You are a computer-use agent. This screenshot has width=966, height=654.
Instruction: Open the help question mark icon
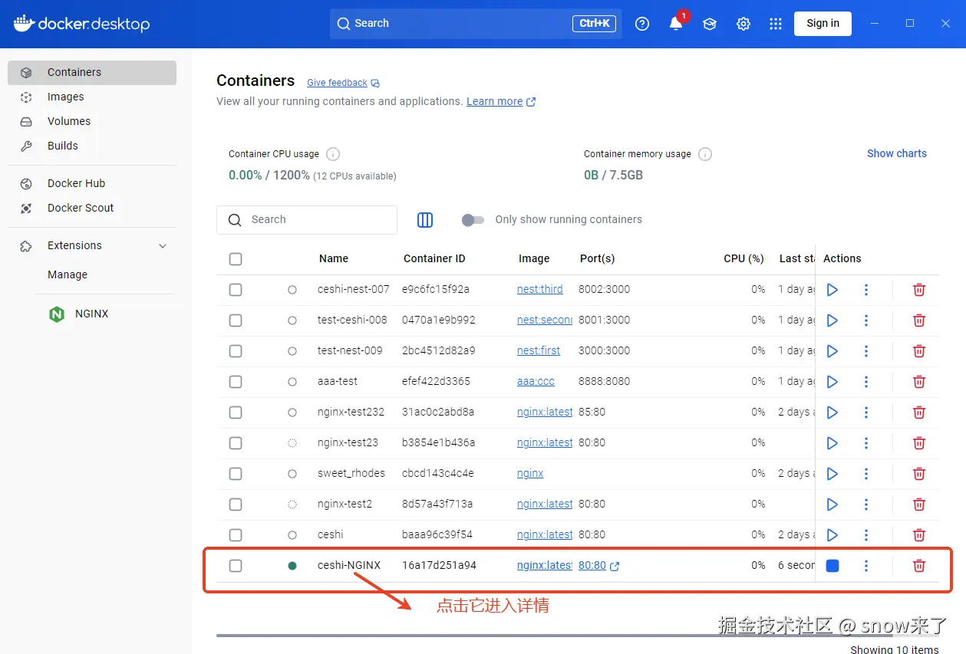tap(642, 24)
